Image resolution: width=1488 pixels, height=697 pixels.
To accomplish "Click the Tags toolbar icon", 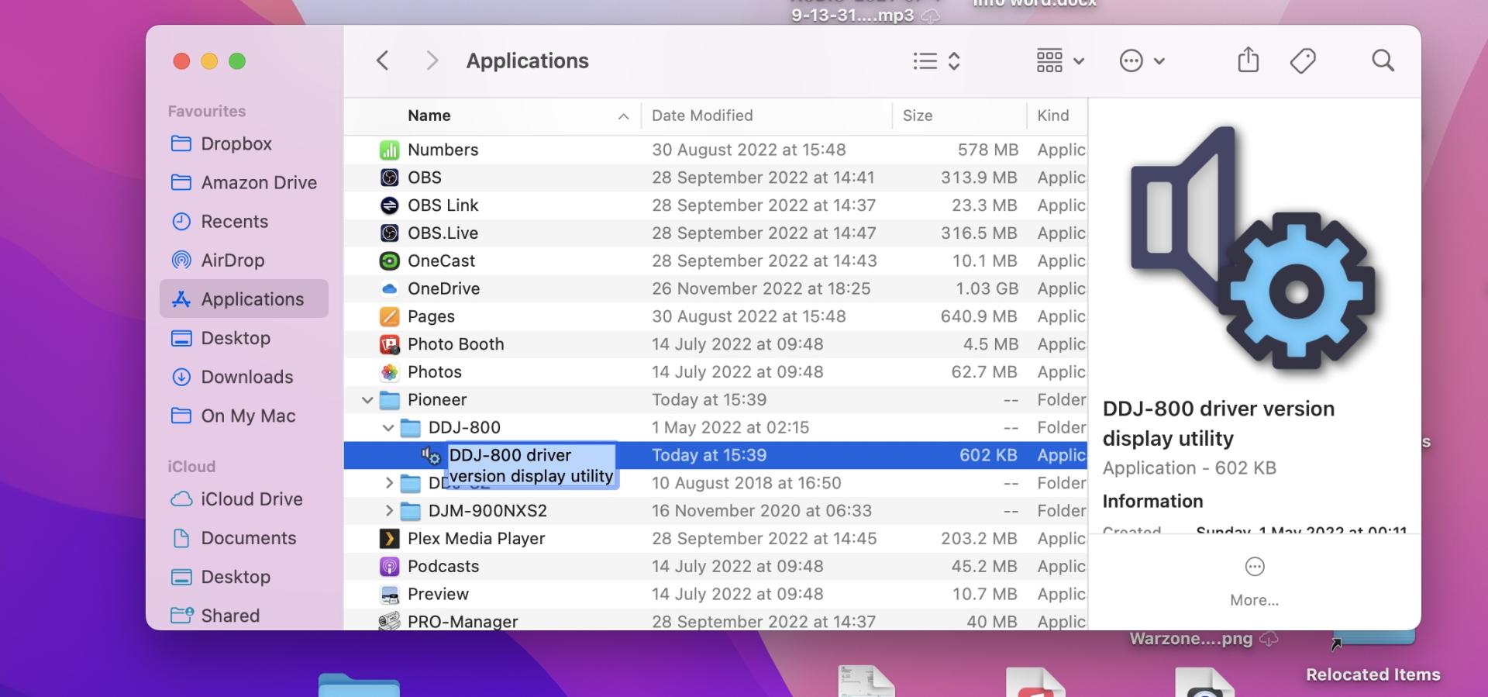I will pos(1303,60).
